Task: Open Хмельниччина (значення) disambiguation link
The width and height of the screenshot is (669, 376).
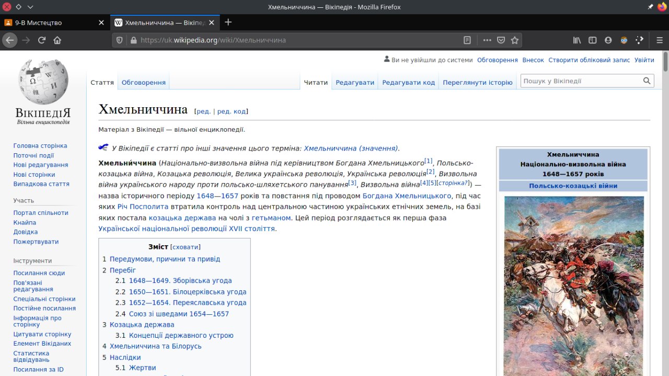Action: click(351, 148)
